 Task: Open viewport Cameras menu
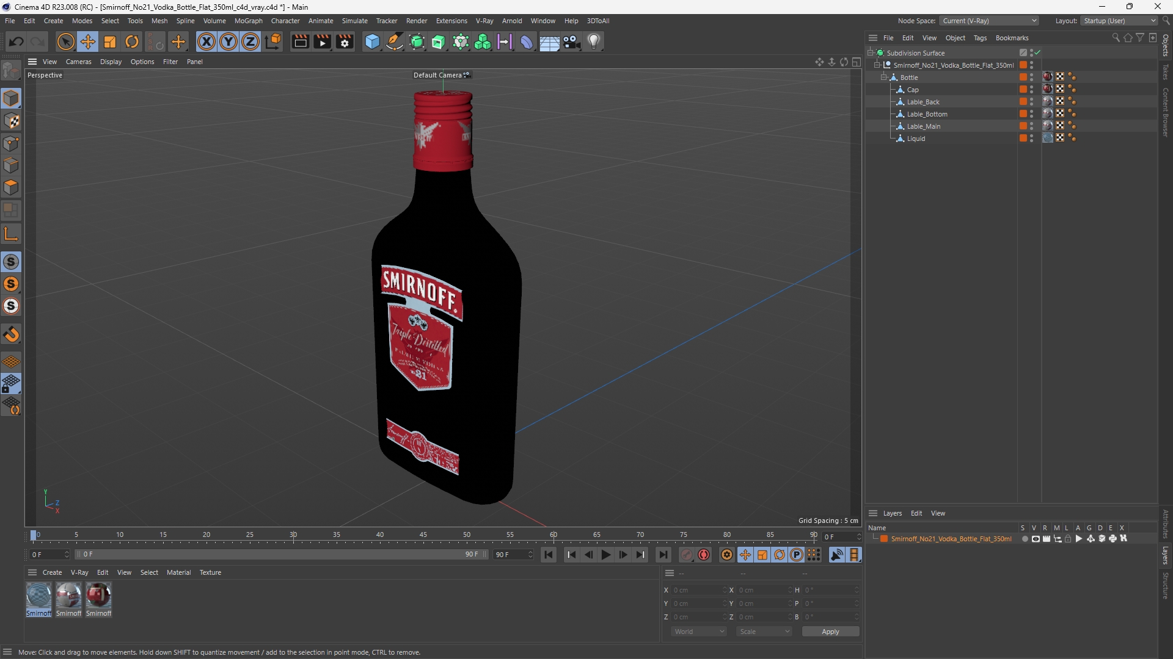tap(78, 62)
